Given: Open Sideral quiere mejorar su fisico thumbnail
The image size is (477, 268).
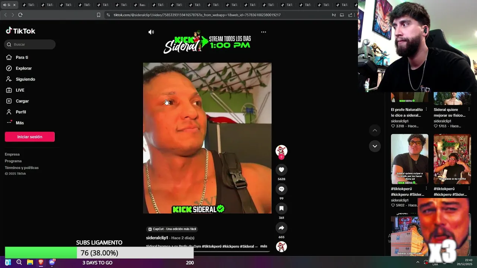Looking at the screenshot, I should [x=452, y=98].
